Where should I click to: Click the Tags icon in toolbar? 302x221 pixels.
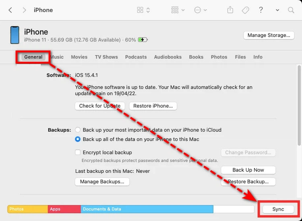(245, 10)
